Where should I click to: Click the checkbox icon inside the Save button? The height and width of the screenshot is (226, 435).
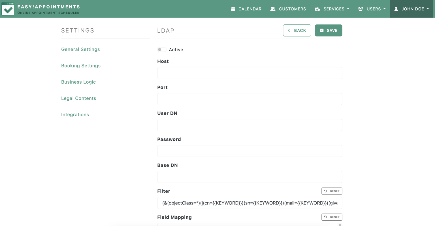(321, 30)
